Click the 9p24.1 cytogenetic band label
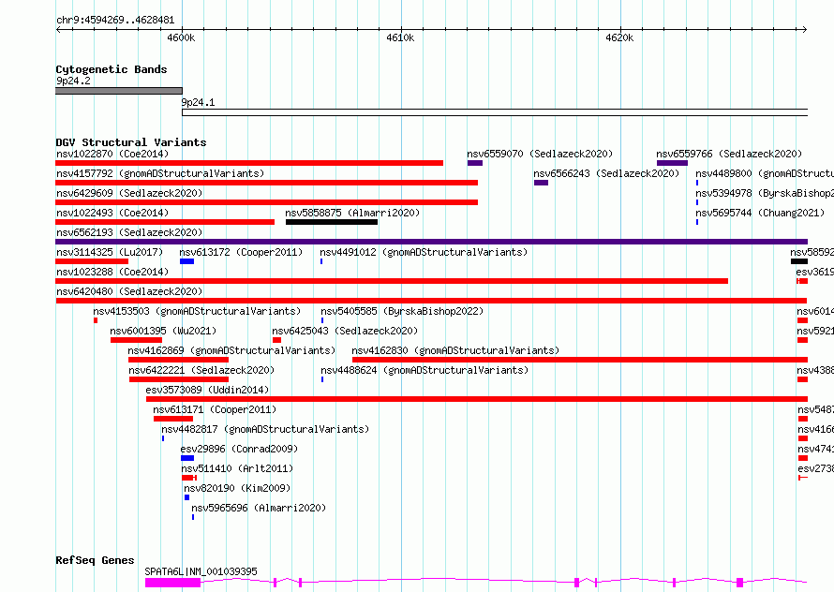 pos(199,102)
